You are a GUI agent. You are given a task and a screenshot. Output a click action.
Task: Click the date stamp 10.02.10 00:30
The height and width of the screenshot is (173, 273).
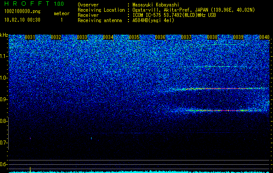(x=23, y=20)
